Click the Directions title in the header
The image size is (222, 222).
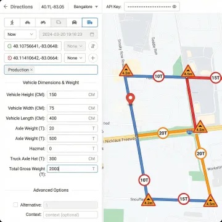22,7
